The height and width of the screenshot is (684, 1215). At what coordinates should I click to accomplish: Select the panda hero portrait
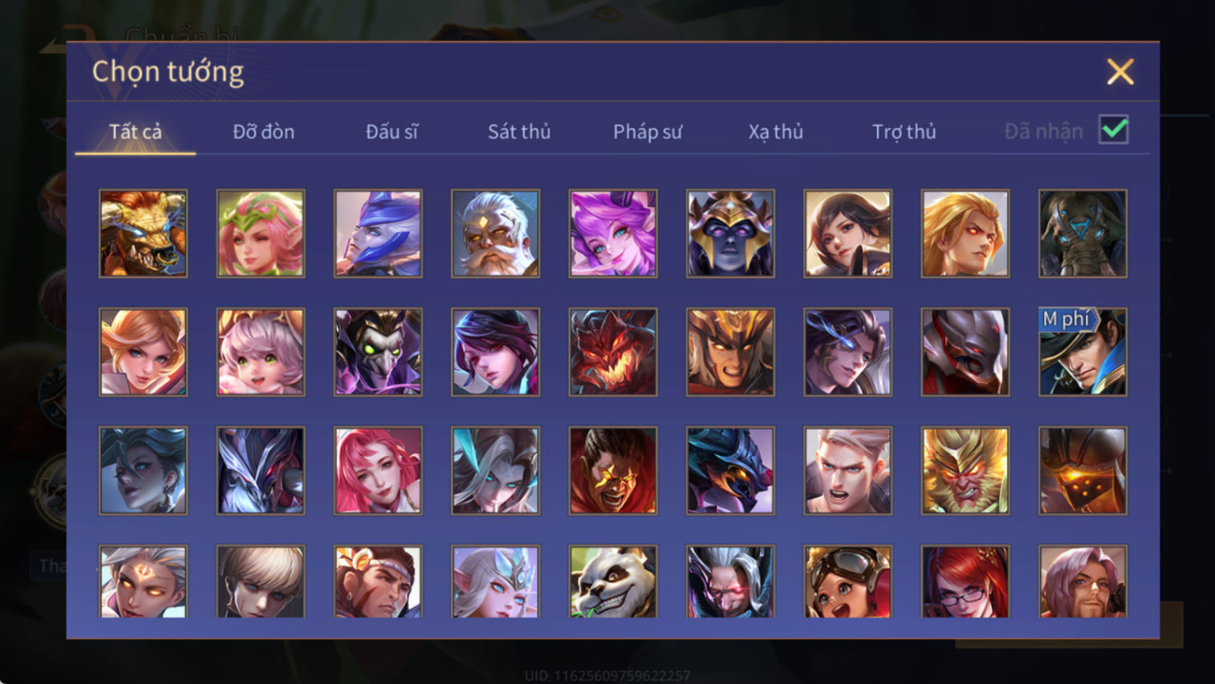(x=613, y=582)
